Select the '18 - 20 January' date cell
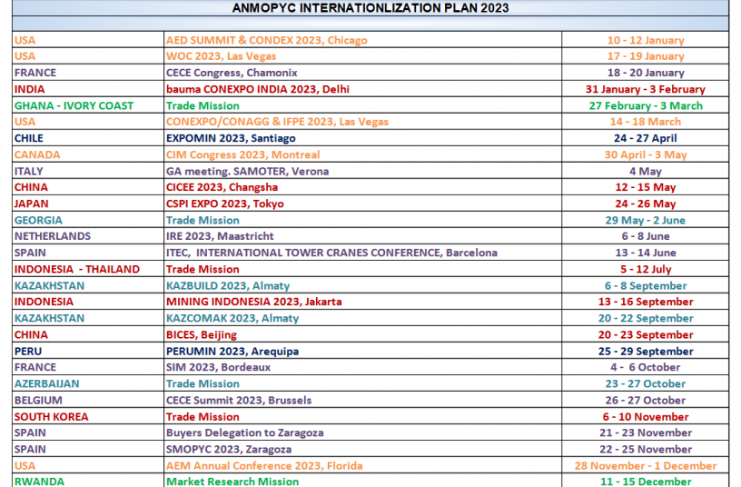 646,73
